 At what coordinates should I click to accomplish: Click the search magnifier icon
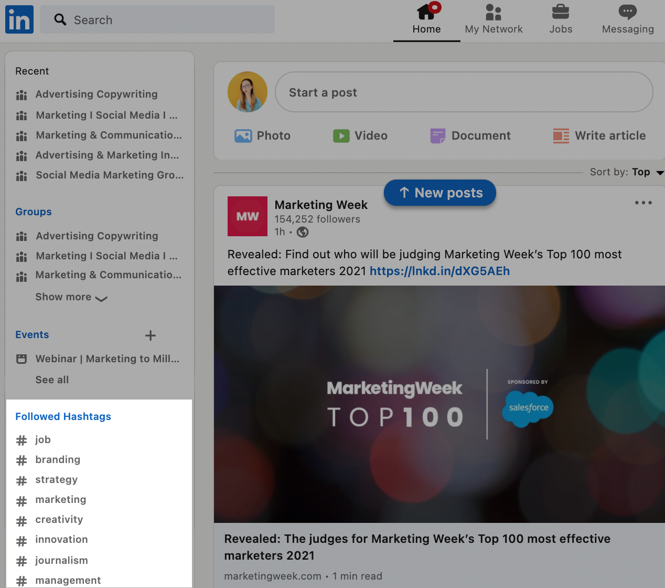[60, 20]
